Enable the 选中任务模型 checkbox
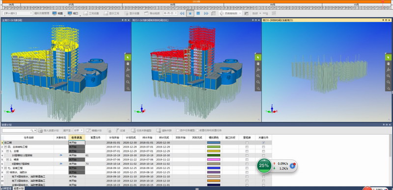 coord(177,130)
